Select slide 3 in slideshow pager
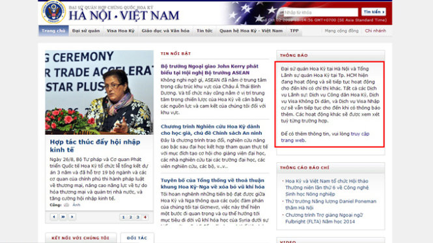Viewport: 433px width, 243px height. tap(138, 217)
